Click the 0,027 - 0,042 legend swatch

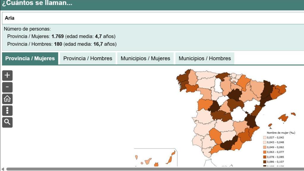tap(265, 137)
